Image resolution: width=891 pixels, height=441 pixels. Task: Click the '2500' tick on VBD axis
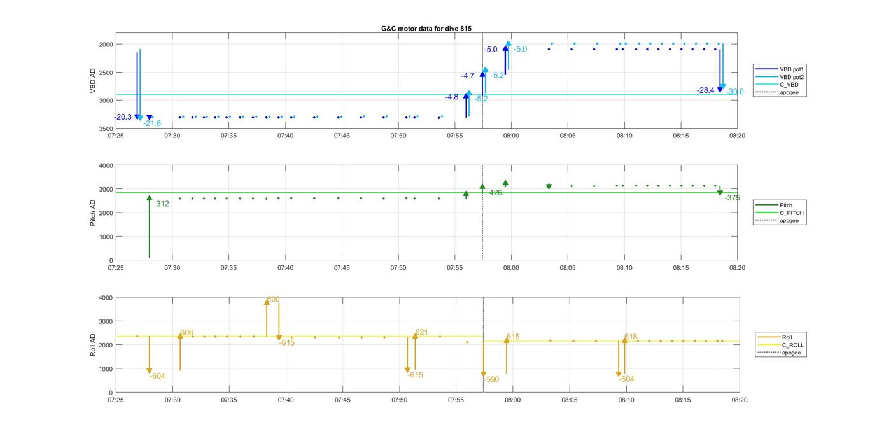tap(105, 73)
